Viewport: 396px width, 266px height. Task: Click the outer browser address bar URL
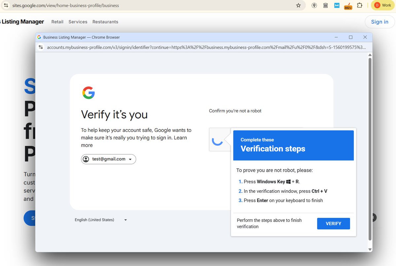66,5
